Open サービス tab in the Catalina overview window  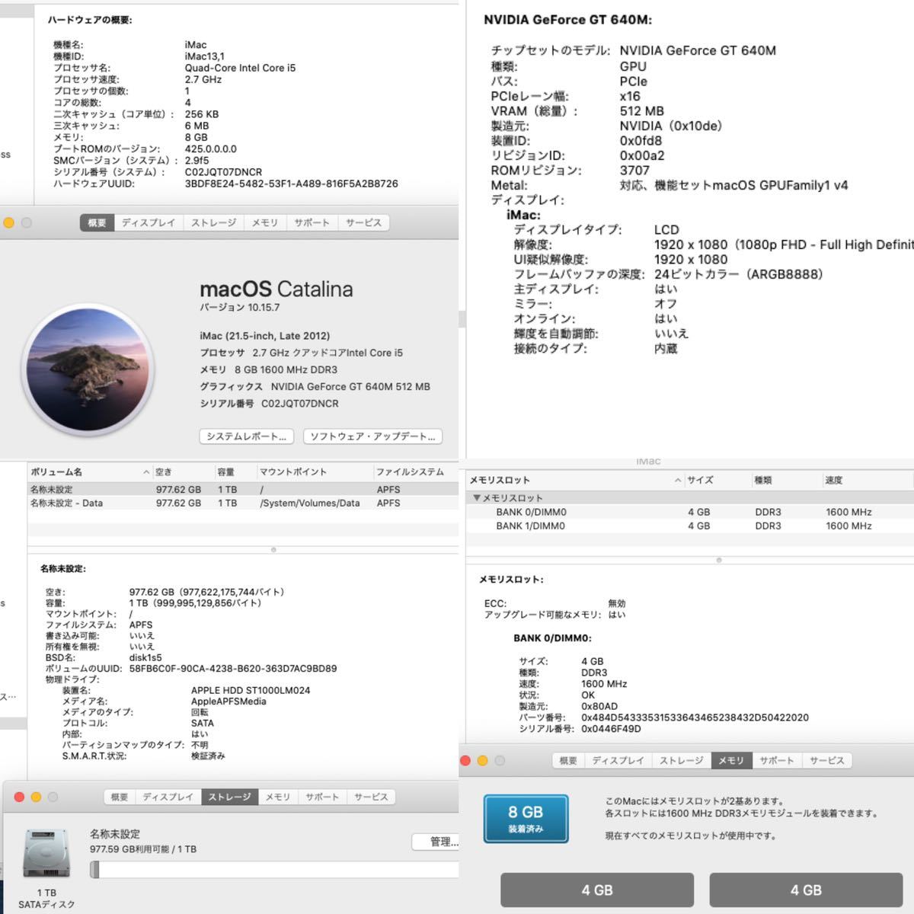coord(363,222)
